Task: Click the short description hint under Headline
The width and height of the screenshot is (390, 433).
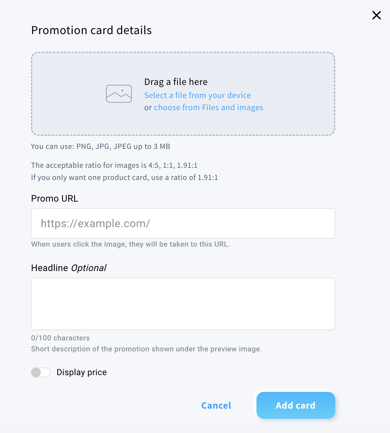Action: 146,349
